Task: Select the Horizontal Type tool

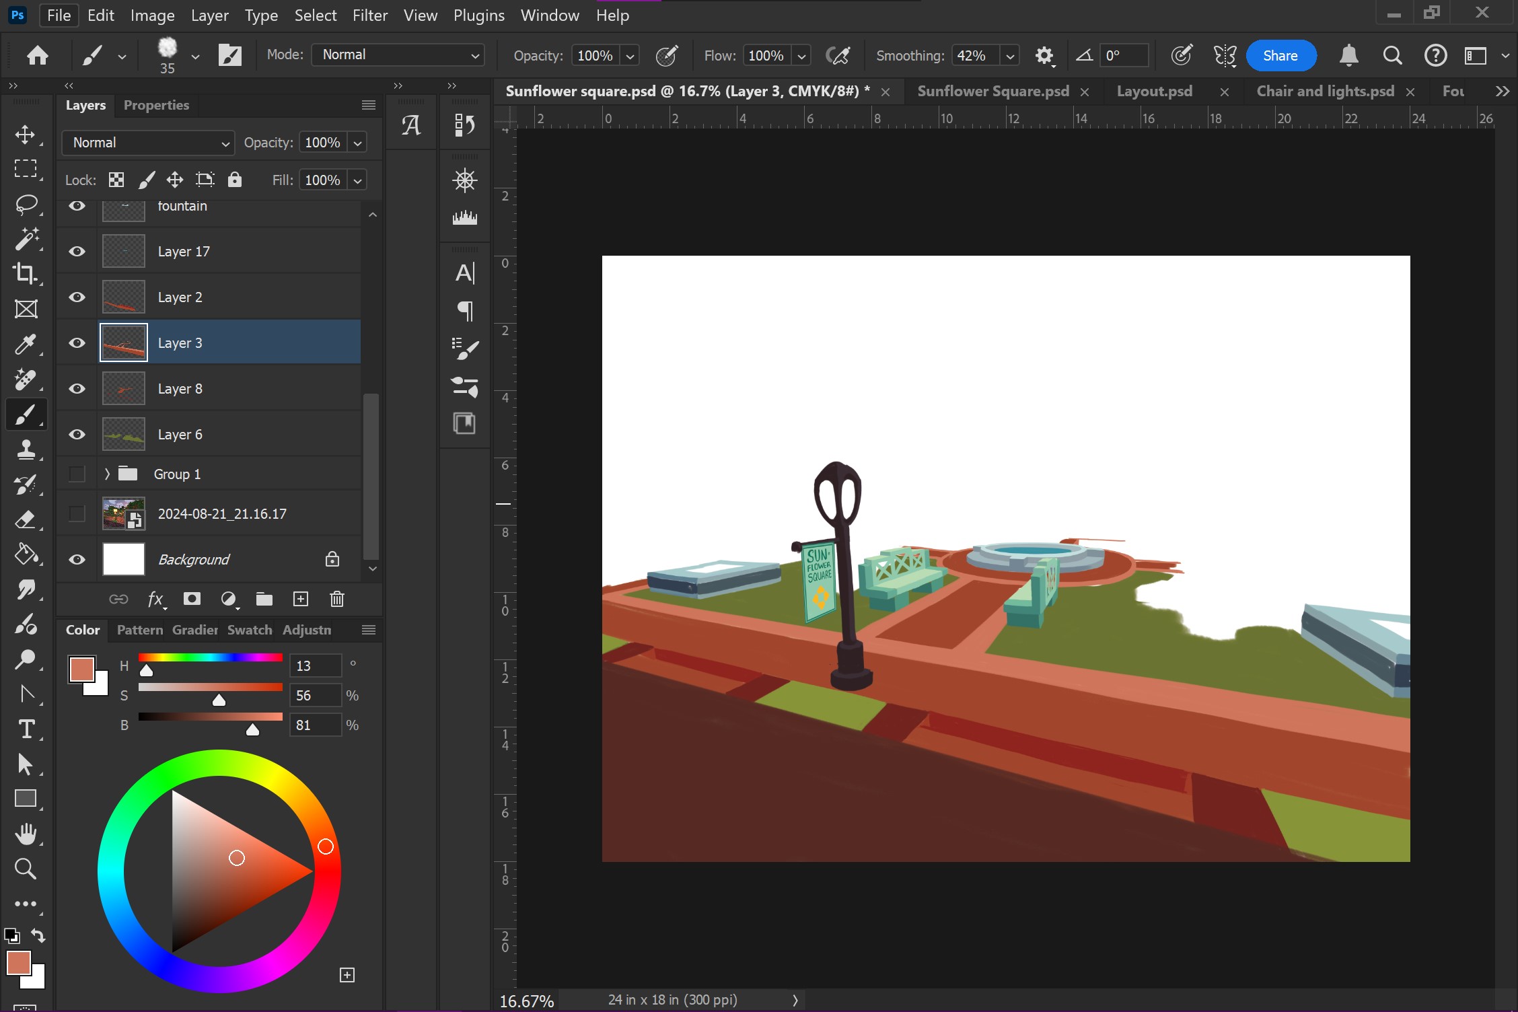Action: point(26,729)
